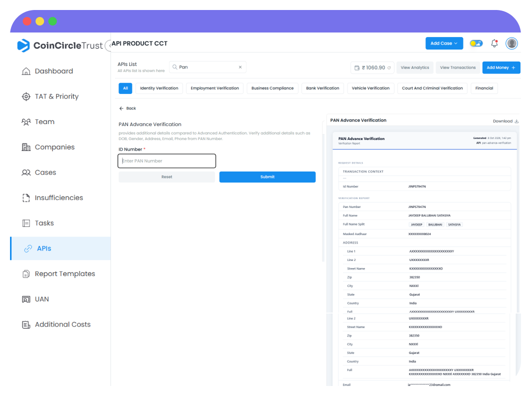
Task: Click the CoinCircleTrust logo
Action: [x=60, y=45]
